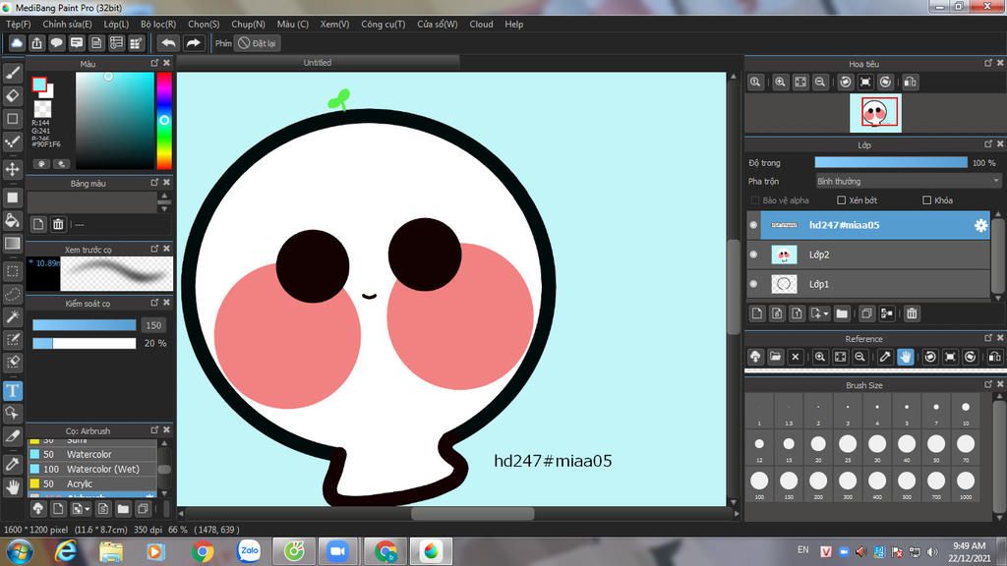Select the Bucket fill tool

pyautogui.click(x=12, y=221)
